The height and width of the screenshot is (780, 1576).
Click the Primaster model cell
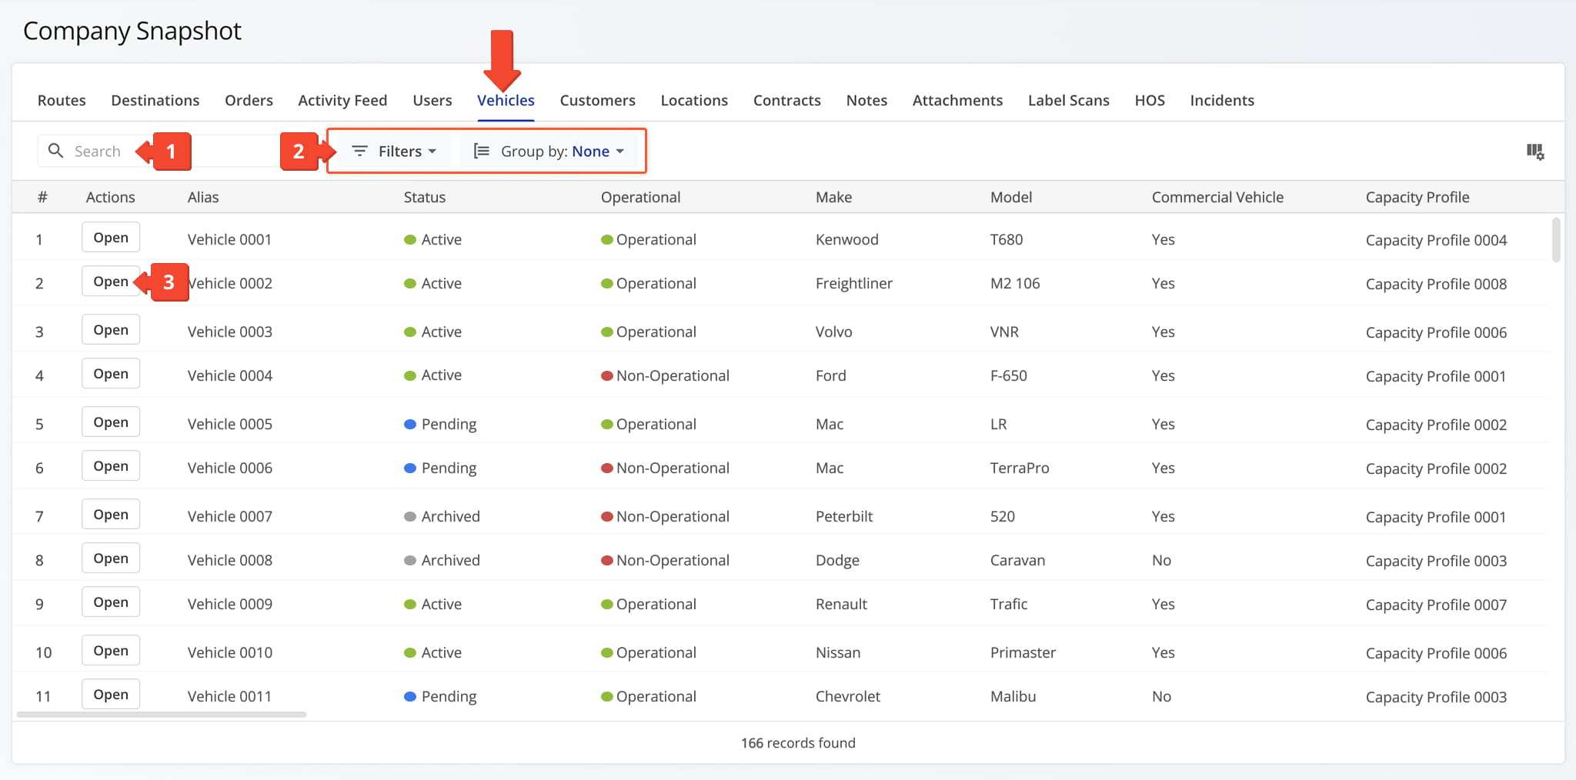1023,652
